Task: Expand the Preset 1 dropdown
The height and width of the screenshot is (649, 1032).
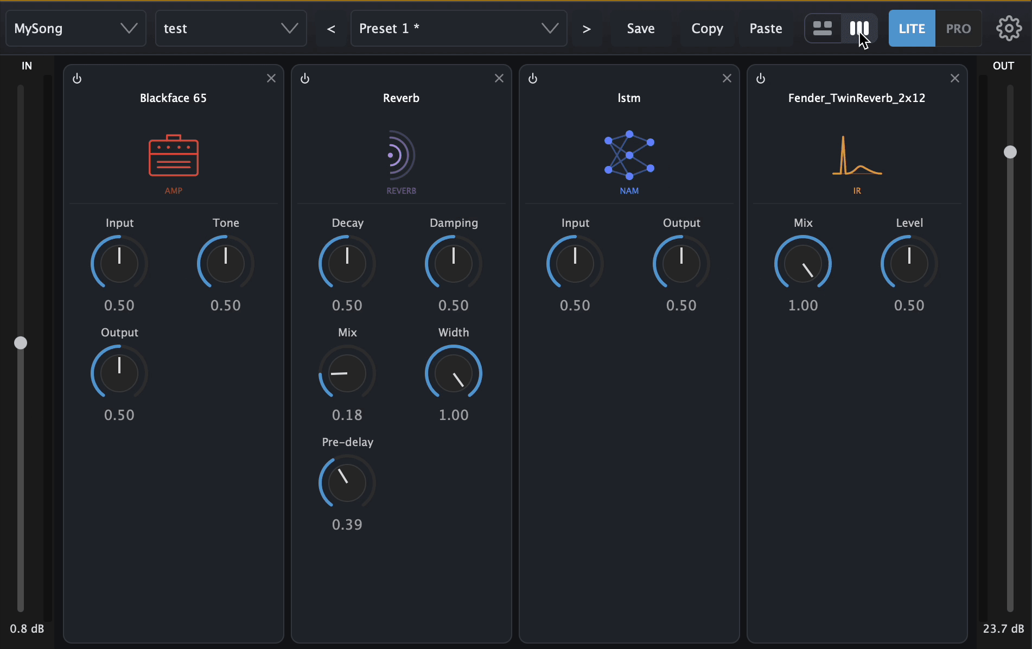Action: click(459, 28)
